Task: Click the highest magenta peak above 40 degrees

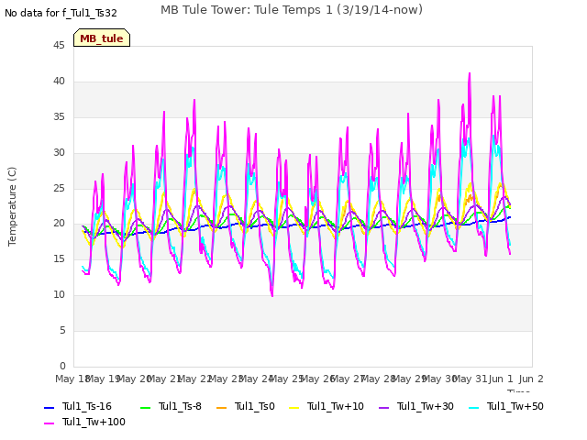Action: click(x=470, y=74)
